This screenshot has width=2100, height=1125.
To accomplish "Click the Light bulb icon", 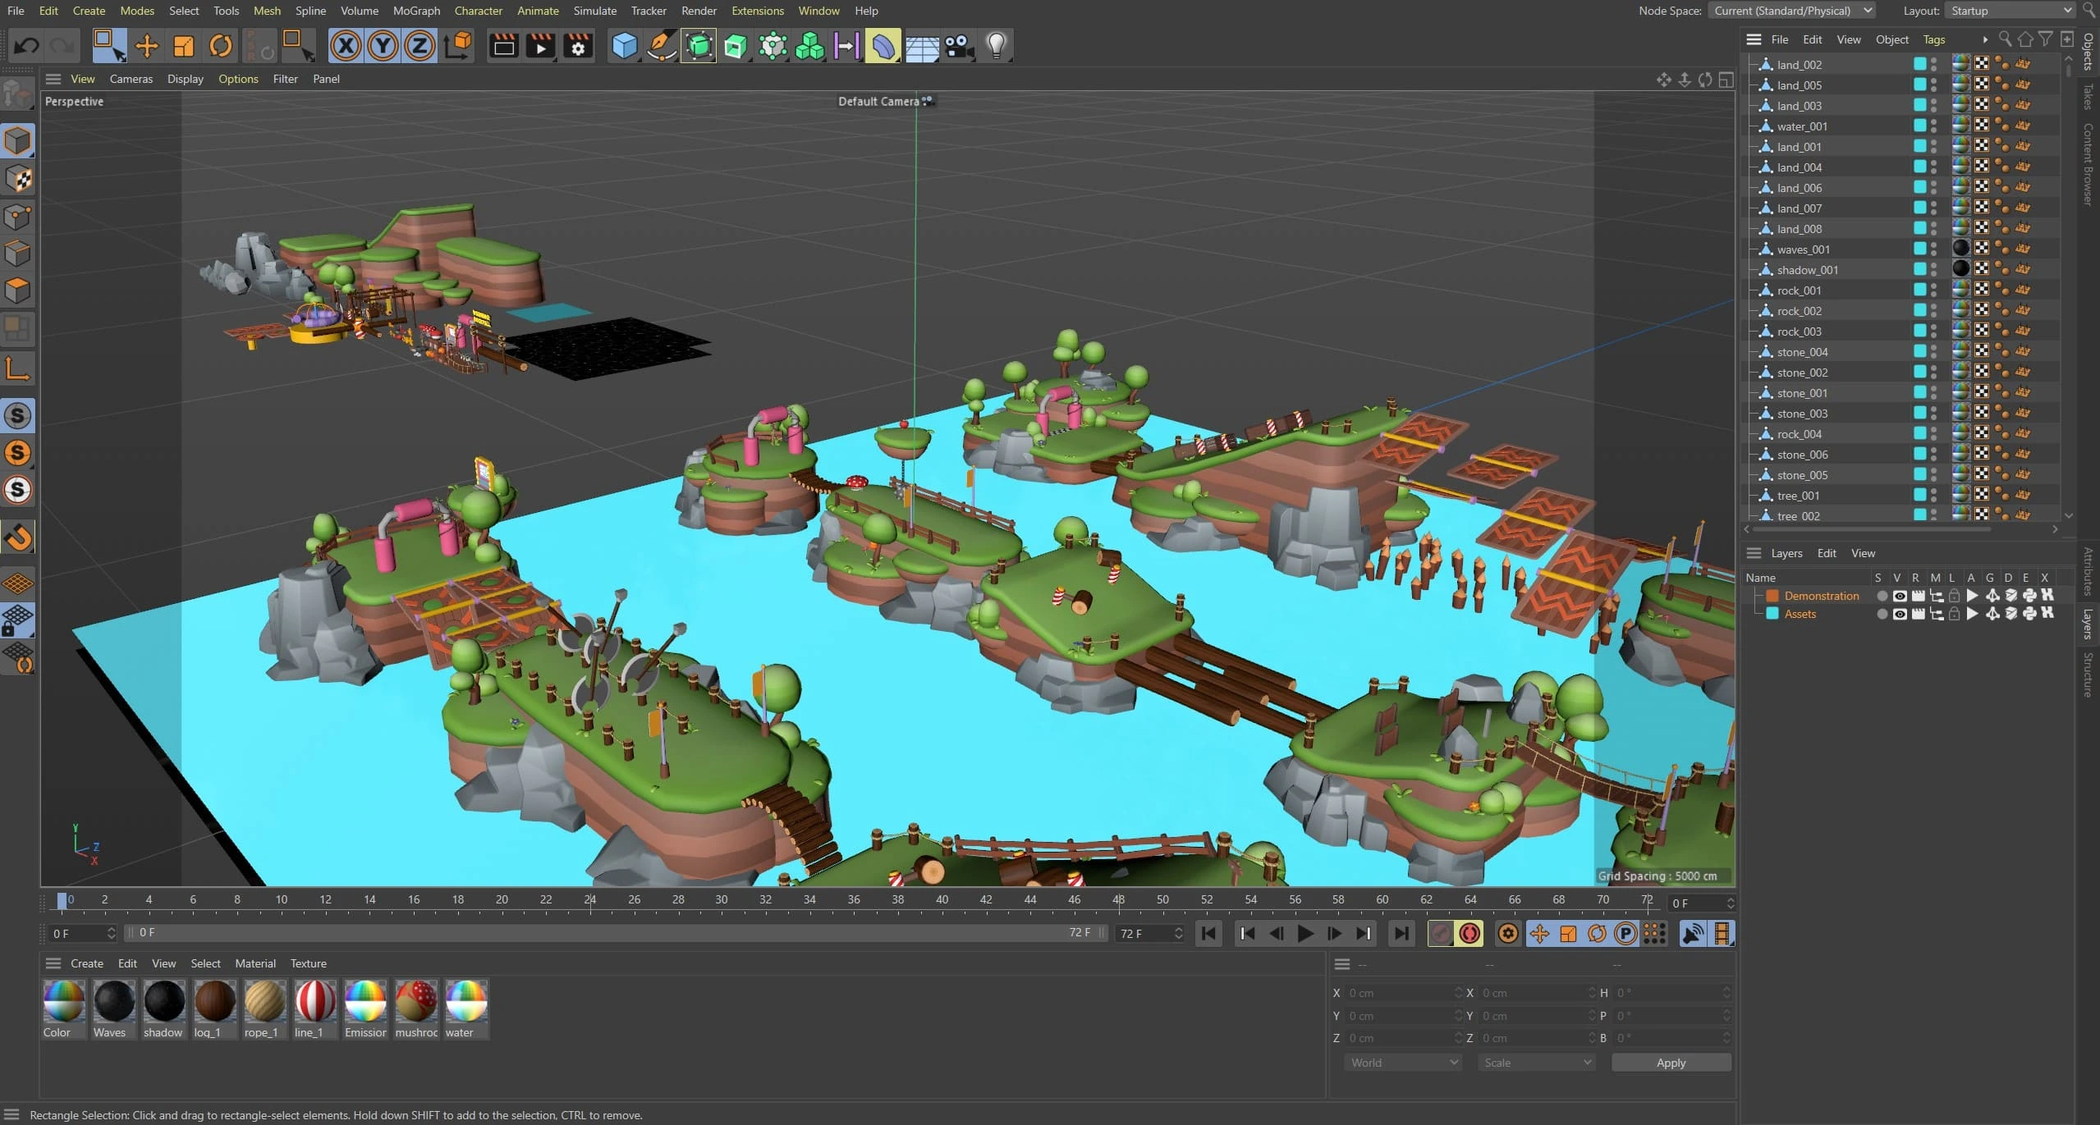I will (996, 46).
